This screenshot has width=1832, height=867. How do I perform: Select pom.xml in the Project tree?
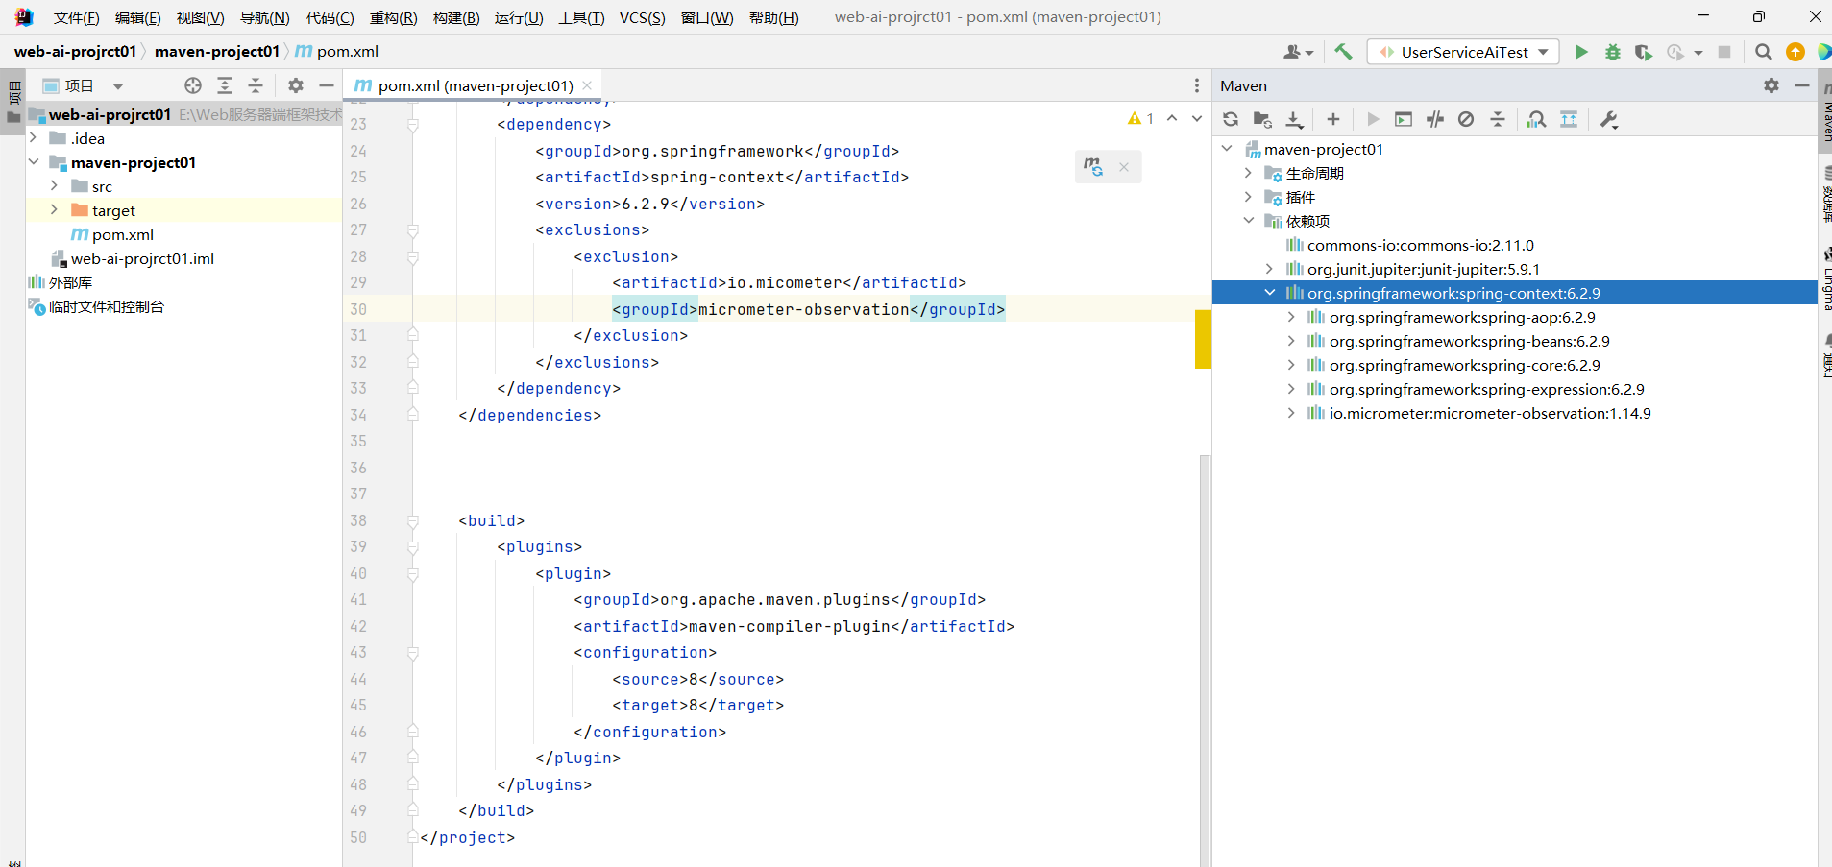click(x=122, y=234)
